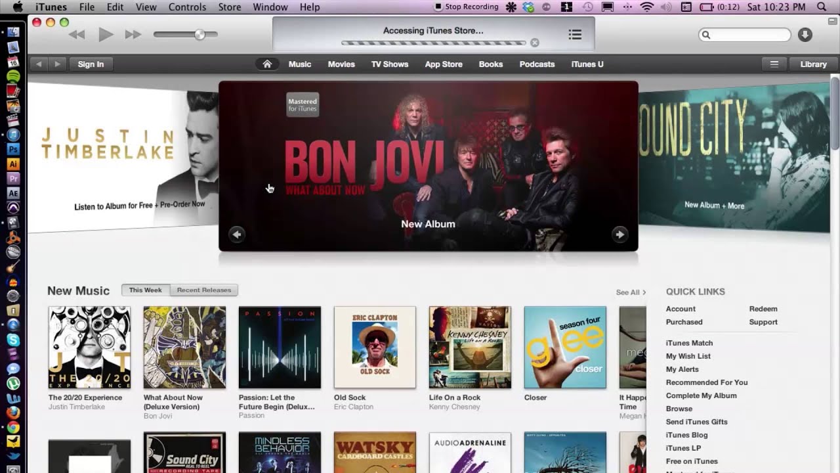Click See All for New Music
The width and height of the screenshot is (840, 473).
(x=631, y=292)
